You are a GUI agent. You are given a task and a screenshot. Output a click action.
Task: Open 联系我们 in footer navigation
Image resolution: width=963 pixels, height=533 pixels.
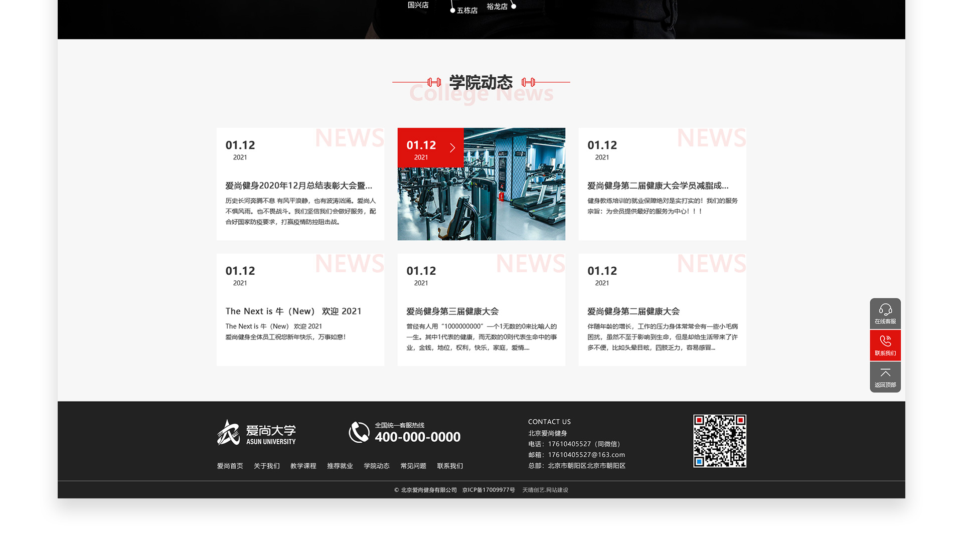point(449,466)
